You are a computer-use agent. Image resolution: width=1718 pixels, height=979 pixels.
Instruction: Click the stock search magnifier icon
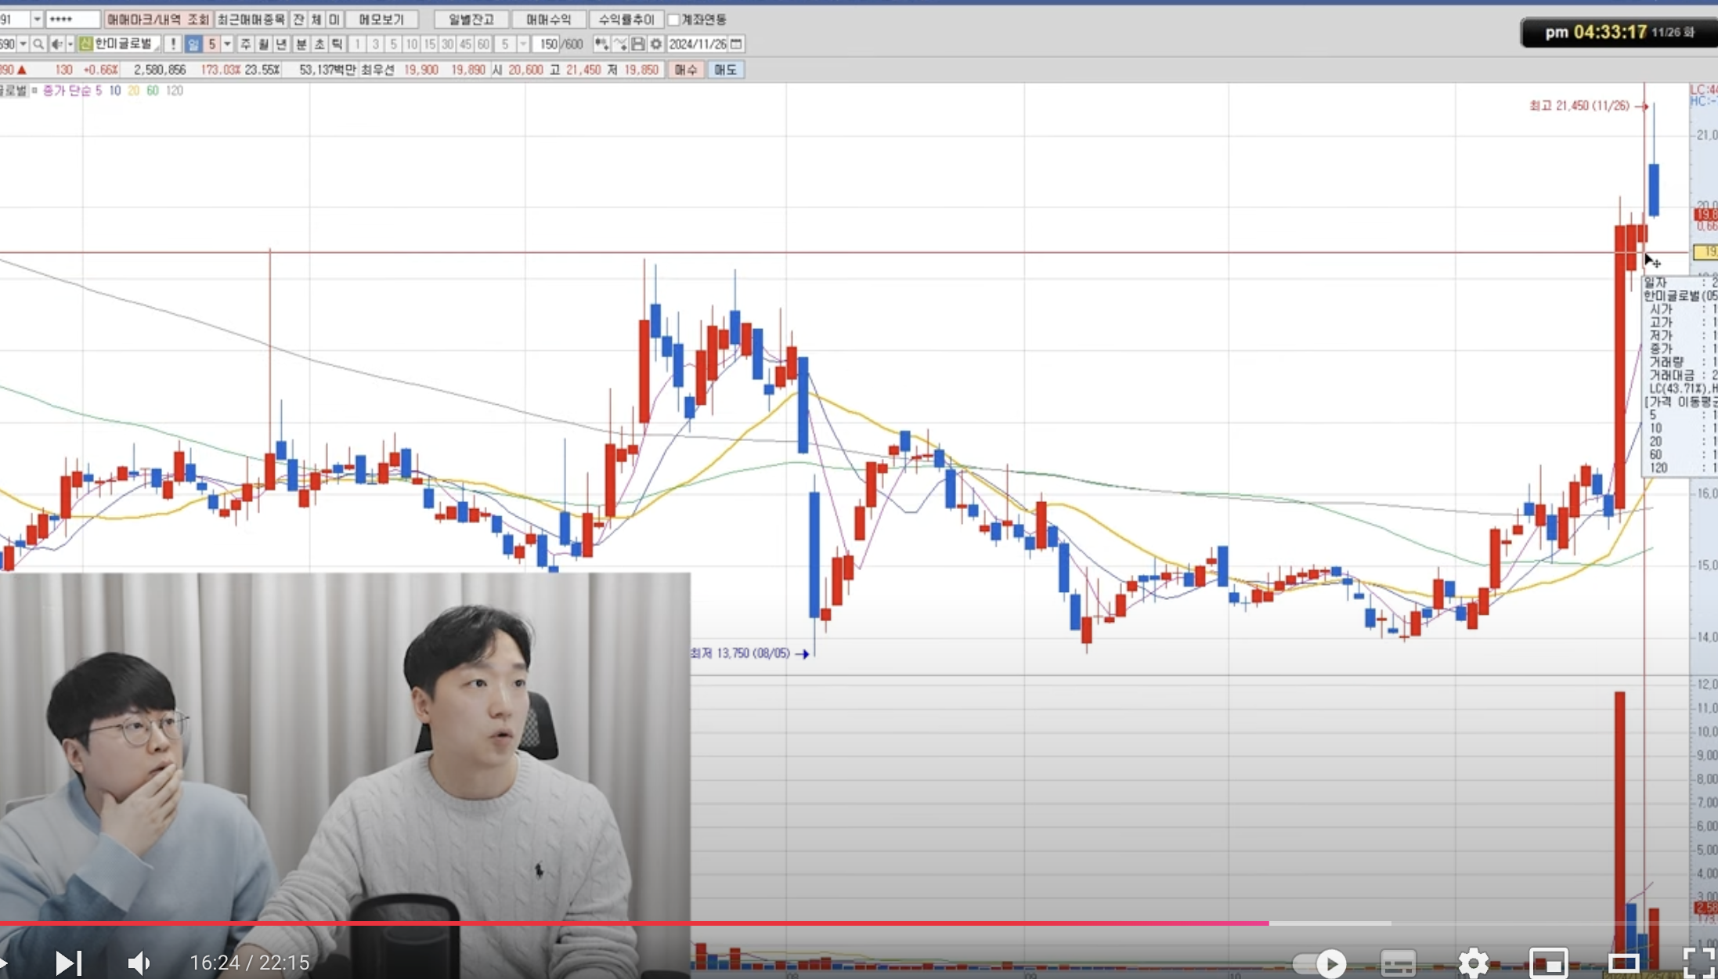(x=38, y=45)
